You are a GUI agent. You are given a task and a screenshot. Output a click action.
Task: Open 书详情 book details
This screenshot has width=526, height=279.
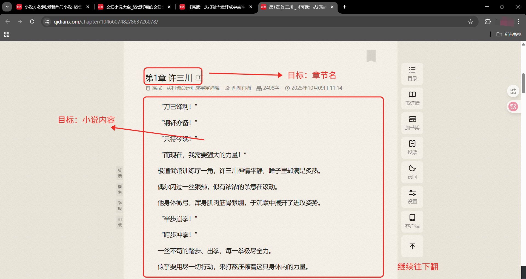[x=412, y=98]
